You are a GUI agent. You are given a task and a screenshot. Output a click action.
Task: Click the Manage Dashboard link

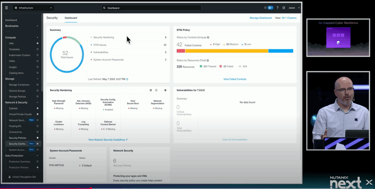[x=261, y=18]
